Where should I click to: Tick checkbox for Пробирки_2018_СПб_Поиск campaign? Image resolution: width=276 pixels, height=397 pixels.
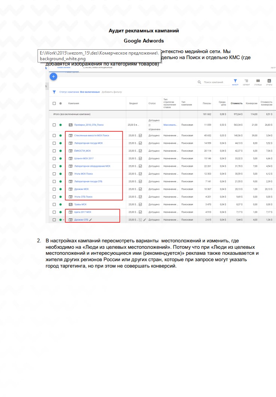pyautogui.click(x=54, y=125)
